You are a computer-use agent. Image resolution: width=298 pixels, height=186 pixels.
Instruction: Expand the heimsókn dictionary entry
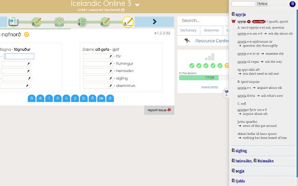pos(244,161)
